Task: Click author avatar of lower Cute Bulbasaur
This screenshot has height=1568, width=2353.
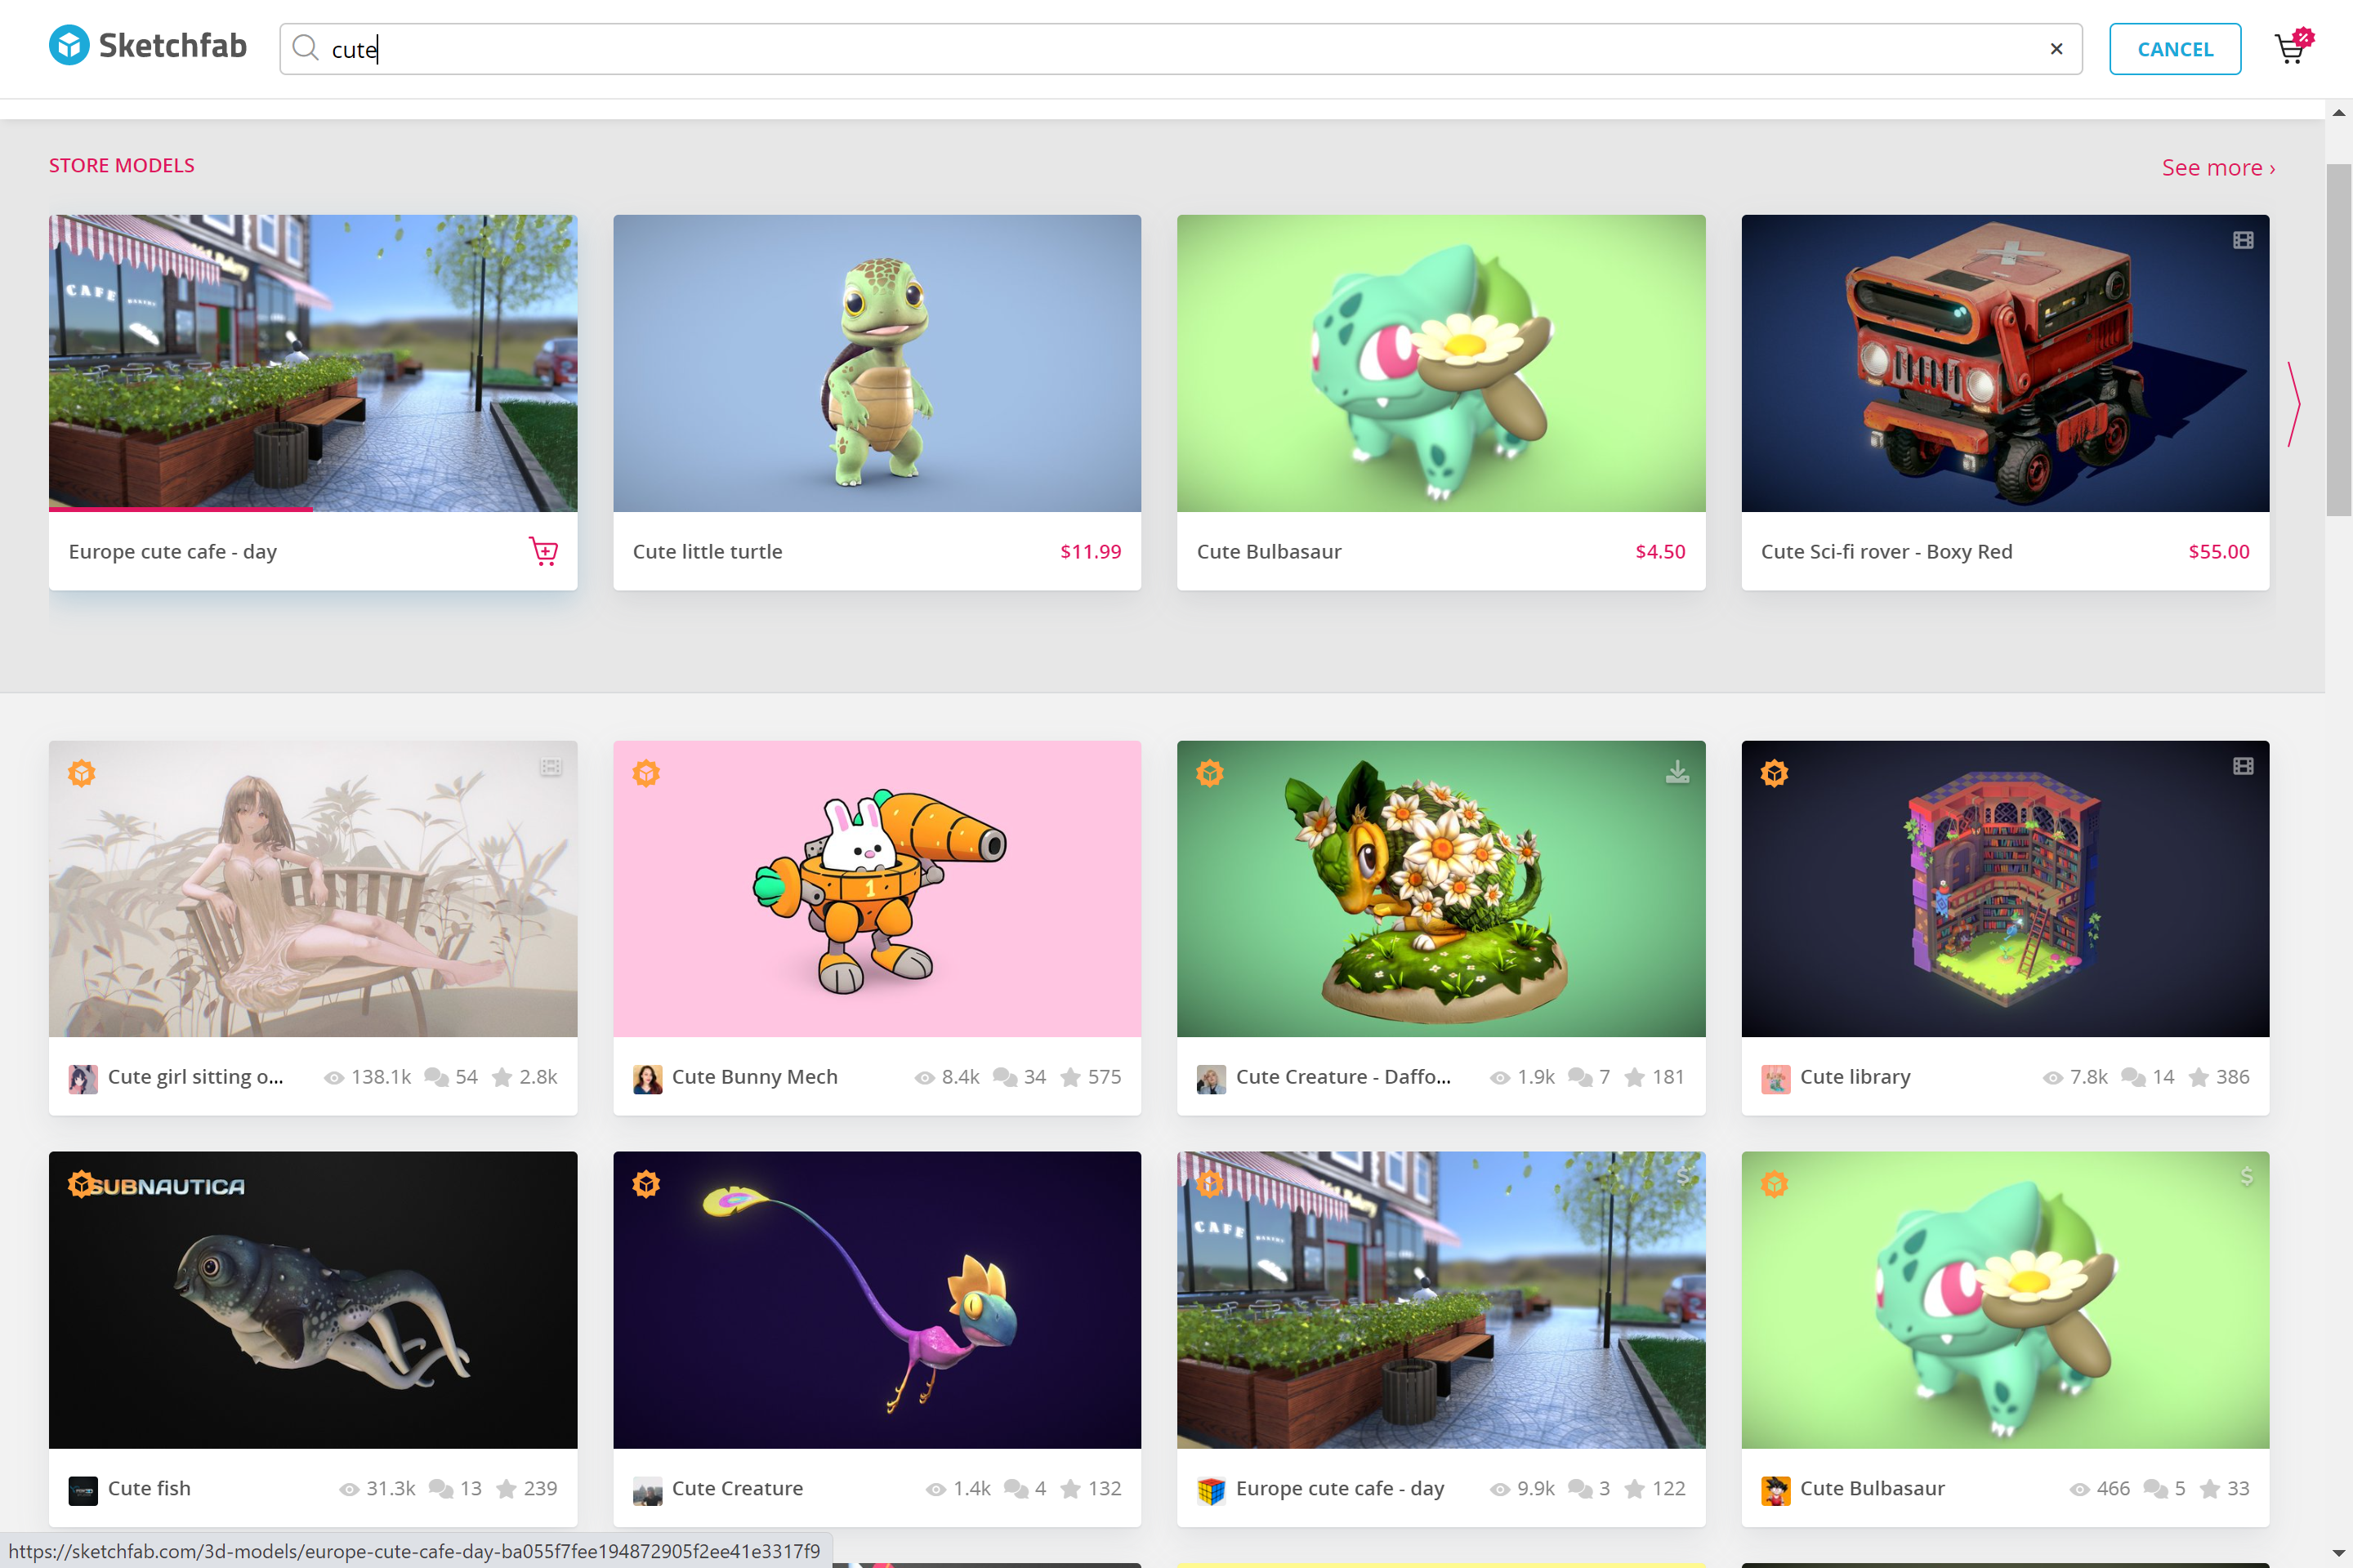Action: (x=1775, y=1490)
